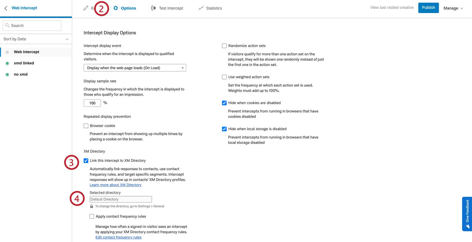Open the Intercept display event dropdown
The width and height of the screenshot is (472, 242).
pyautogui.click(x=135, y=68)
